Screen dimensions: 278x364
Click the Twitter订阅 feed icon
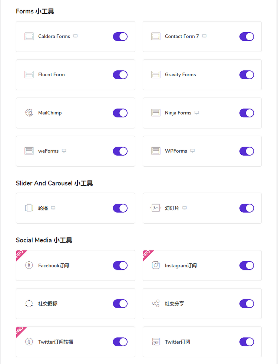pos(156,341)
